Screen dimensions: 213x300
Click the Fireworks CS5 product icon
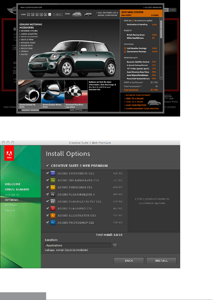coord(53,187)
